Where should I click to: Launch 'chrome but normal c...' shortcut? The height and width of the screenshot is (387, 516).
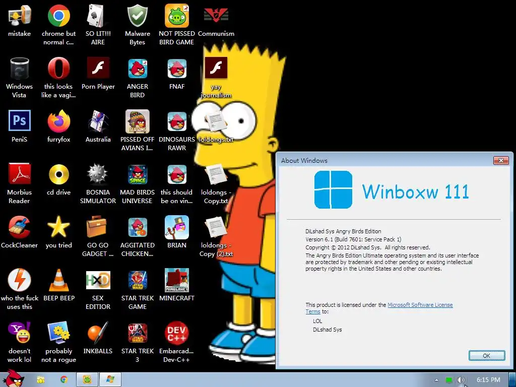pos(58,16)
